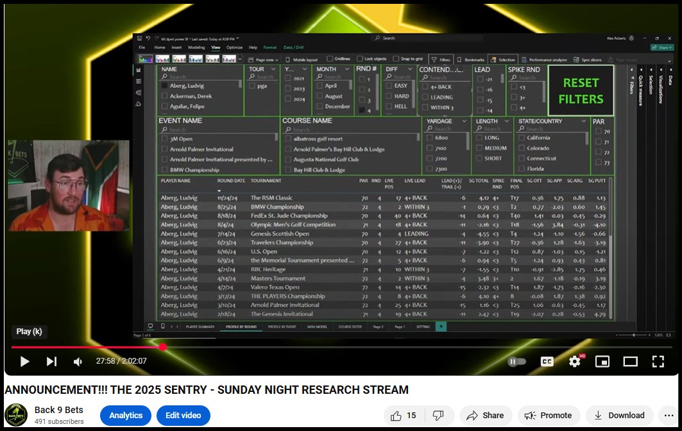Expand the DIFF slicer dropdown chevron
Image resolution: width=682 pixels, height=431 pixels.
pyautogui.click(x=410, y=69)
